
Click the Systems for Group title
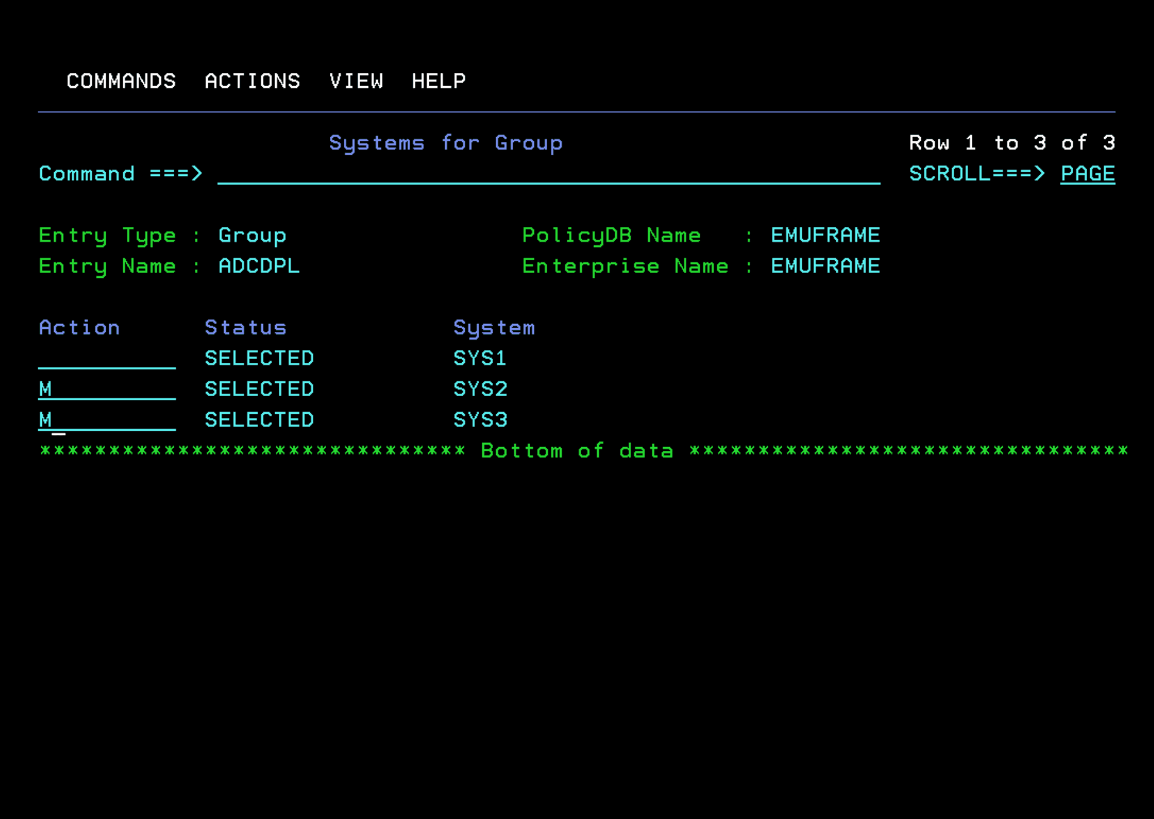point(446,143)
